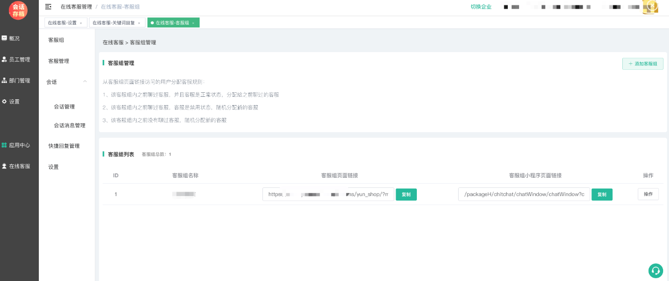
Task: Collapse the 会话 submenu chevron
Action: 85,82
